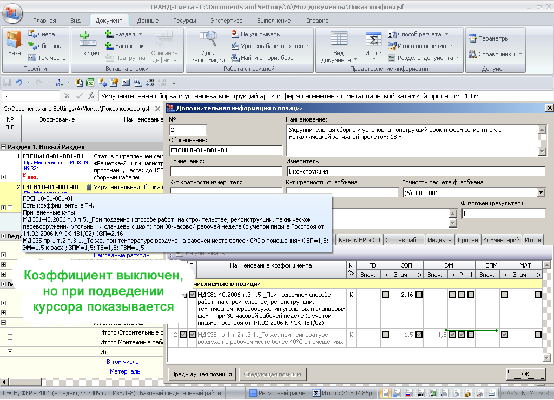
Task: Toggle ОЗП arrow checkbox in МДС35 row
Action: [x=419, y=335]
